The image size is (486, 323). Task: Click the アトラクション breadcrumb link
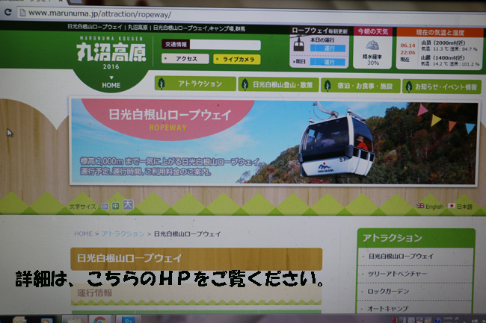[x=123, y=234]
